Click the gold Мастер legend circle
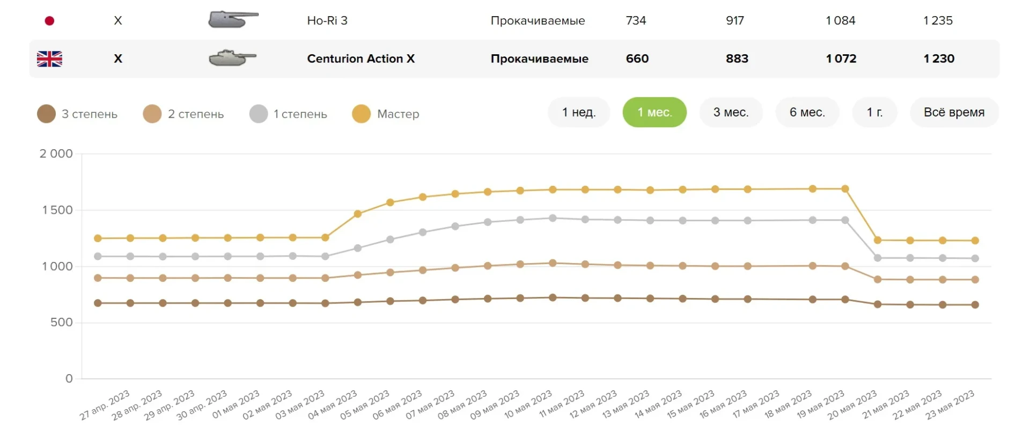The height and width of the screenshot is (429, 1030). (361, 114)
